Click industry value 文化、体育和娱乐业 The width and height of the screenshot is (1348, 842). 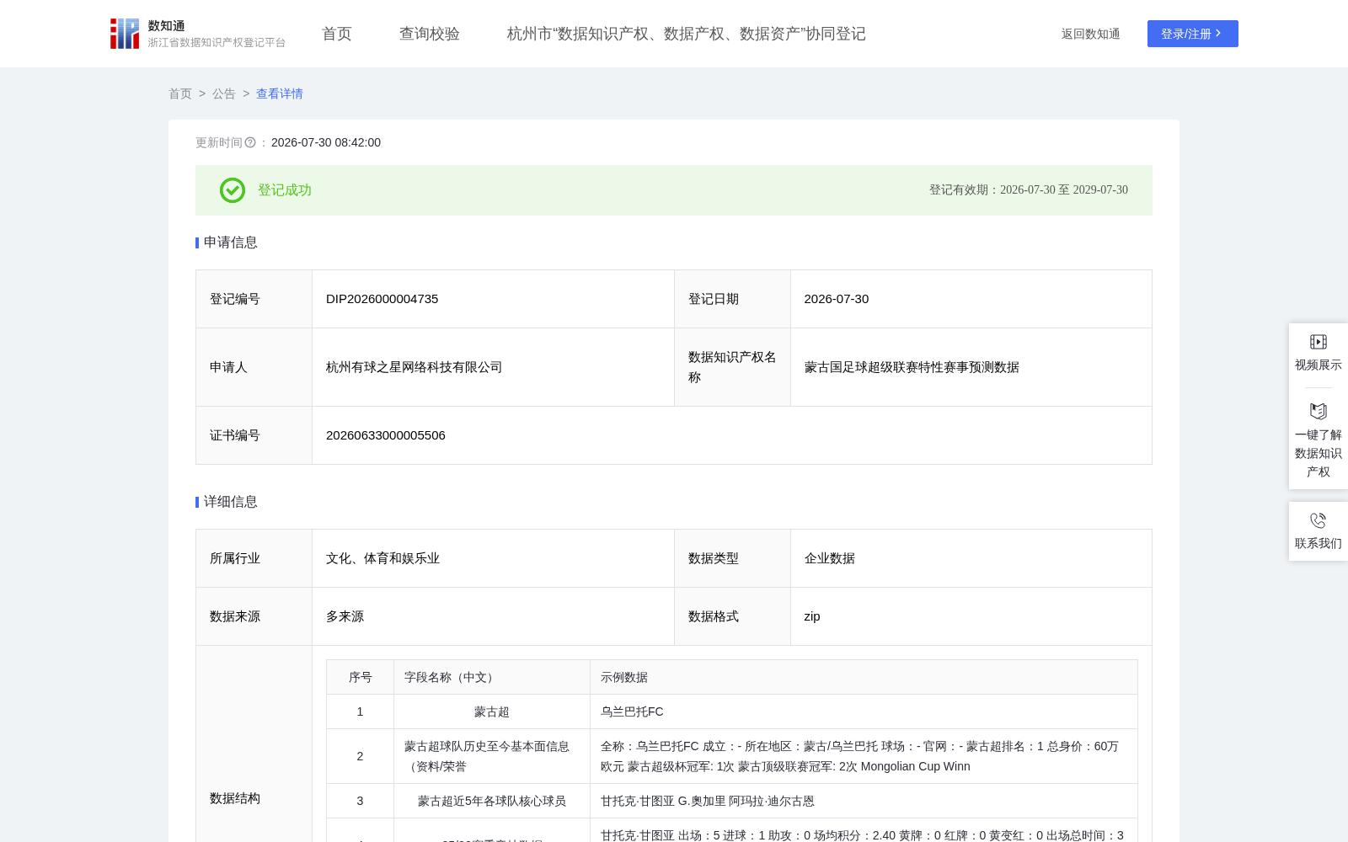[383, 558]
